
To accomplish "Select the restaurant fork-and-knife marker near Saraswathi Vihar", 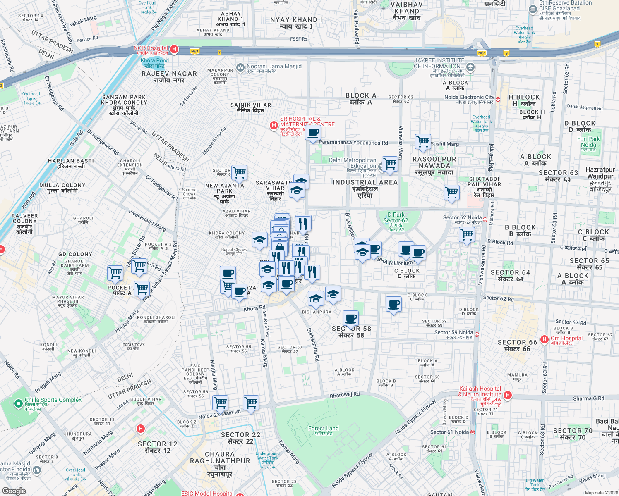I will 302,222.
